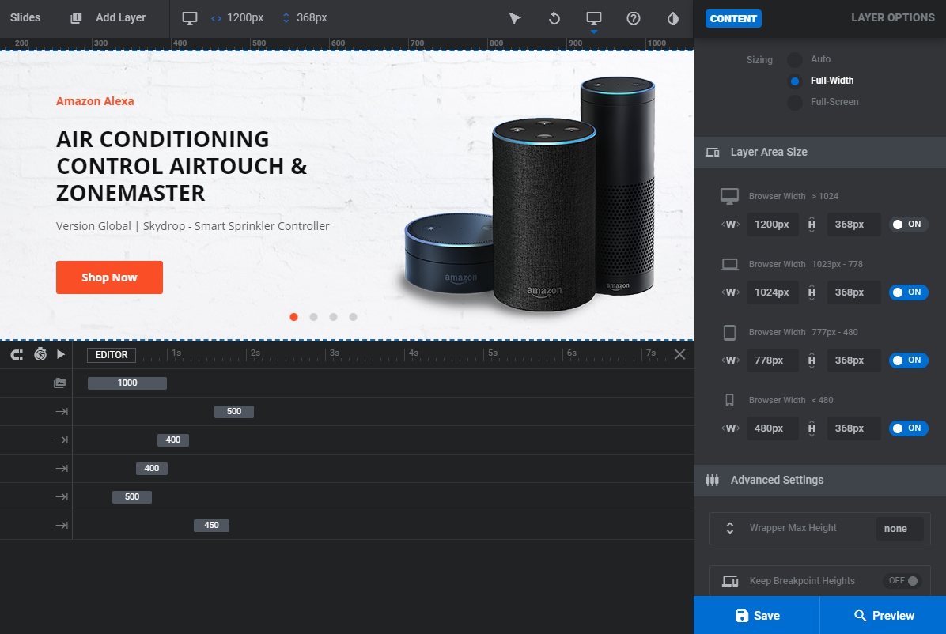Click the Save button
Viewport: 946px width, 634px height.
(757, 615)
